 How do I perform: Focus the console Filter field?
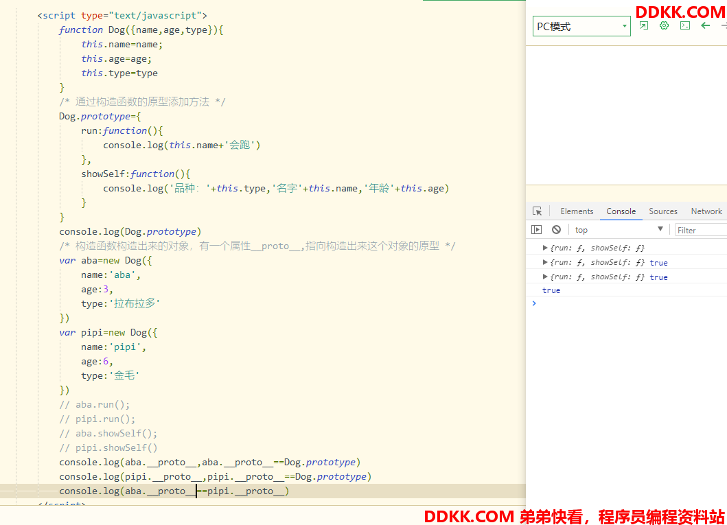point(701,231)
